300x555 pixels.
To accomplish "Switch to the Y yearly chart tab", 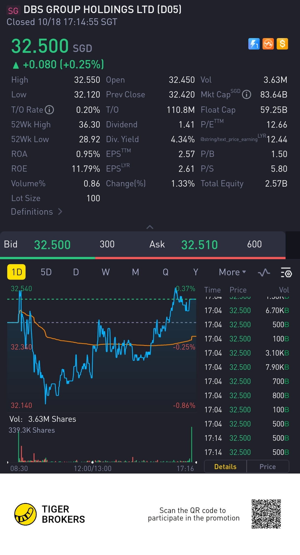I will [196, 272].
